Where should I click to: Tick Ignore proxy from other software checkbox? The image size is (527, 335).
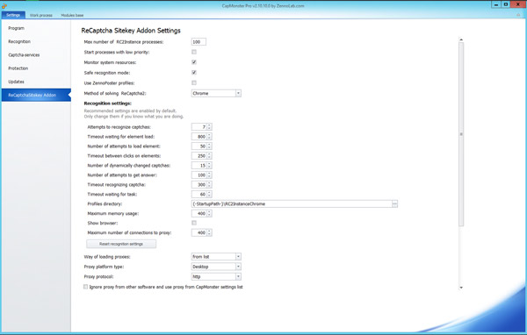[86, 287]
